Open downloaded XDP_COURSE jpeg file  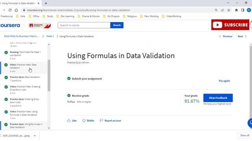click(16, 136)
